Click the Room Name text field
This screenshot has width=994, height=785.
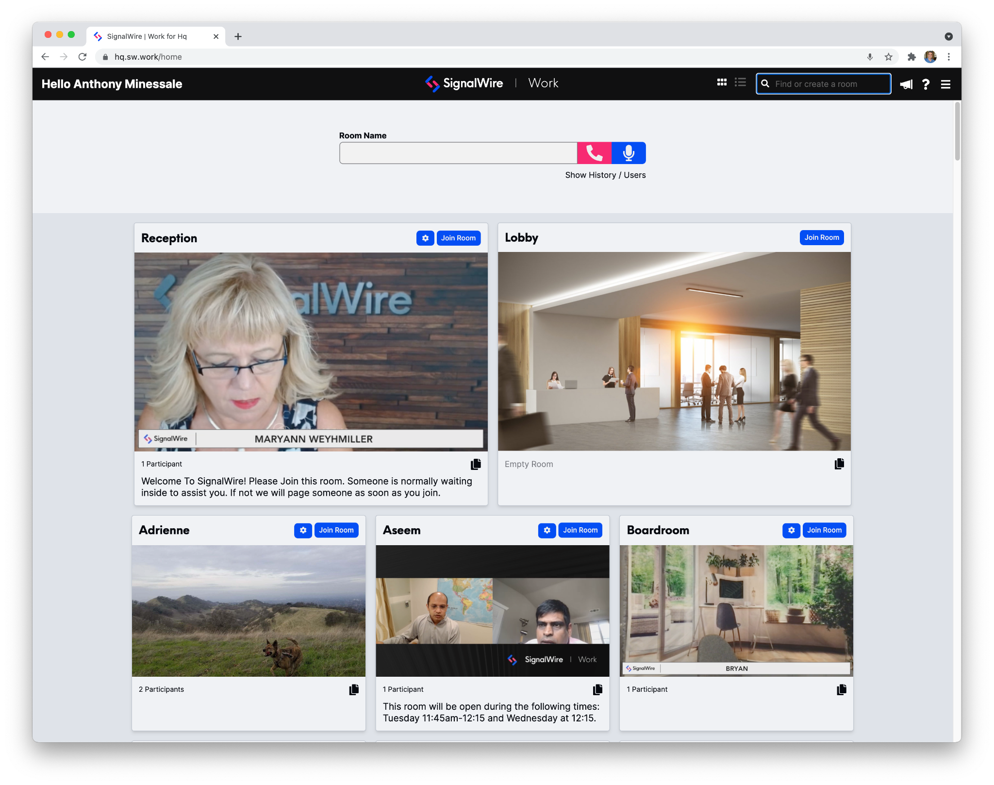pos(458,153)
